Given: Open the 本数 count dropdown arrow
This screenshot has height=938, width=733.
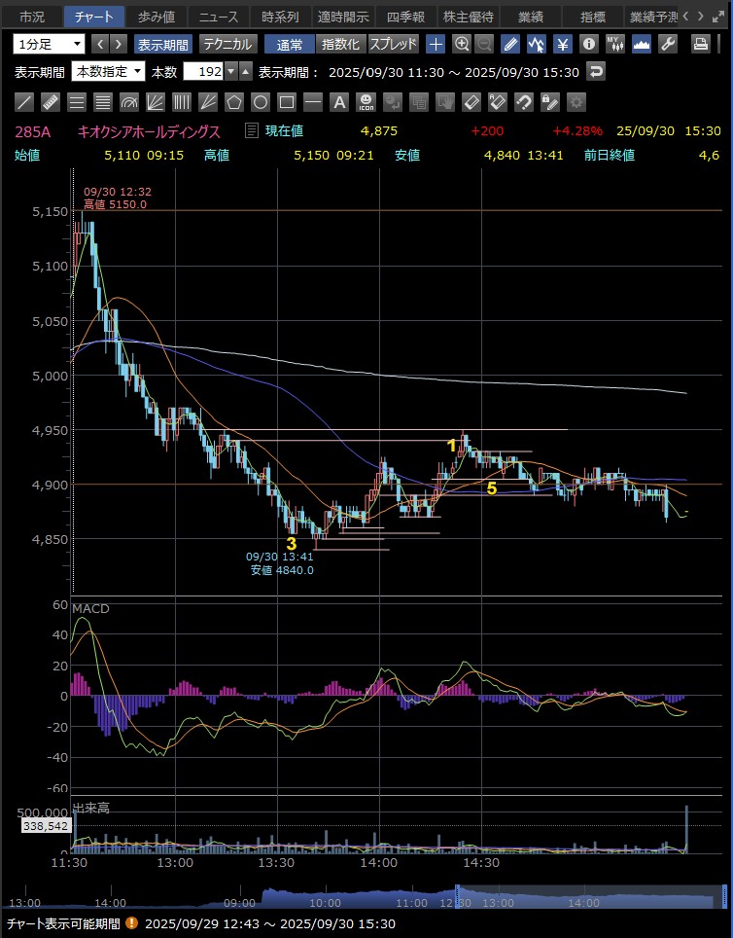Looking at the screenshot, I should click(x=230, y=71).
